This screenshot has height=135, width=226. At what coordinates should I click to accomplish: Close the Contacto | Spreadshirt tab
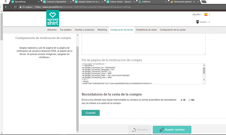pos(71,2)
